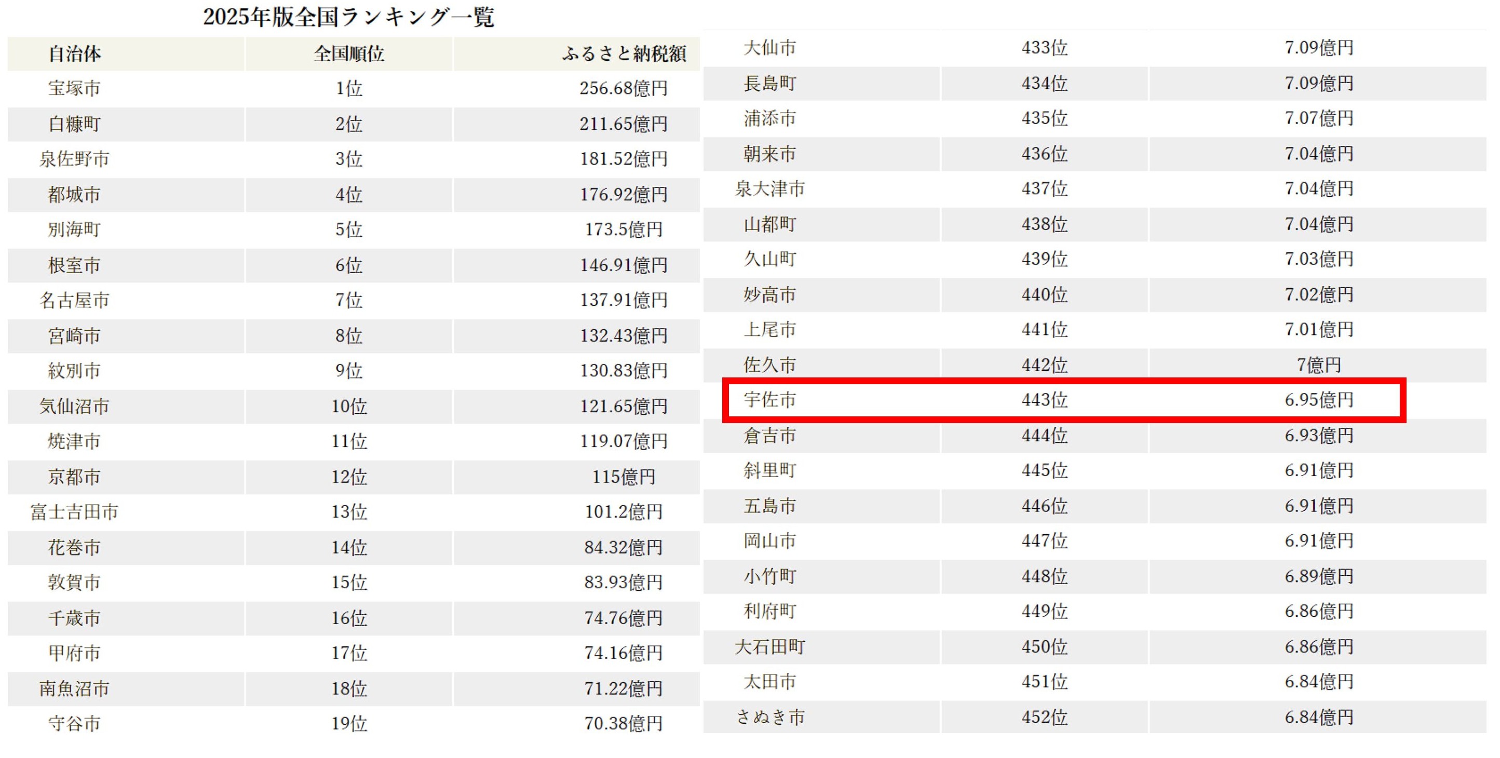Click the 富士吉田市 name cell
The image size is (1500, 758).
[75, 512]
